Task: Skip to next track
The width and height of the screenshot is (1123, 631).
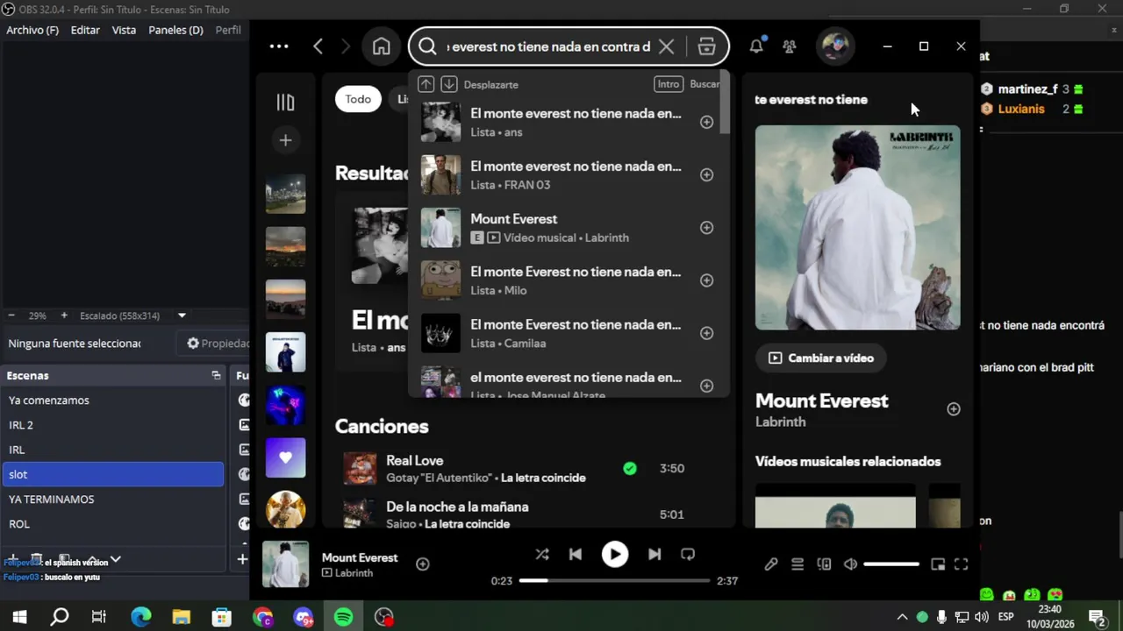Action: (x=654, y=554)
